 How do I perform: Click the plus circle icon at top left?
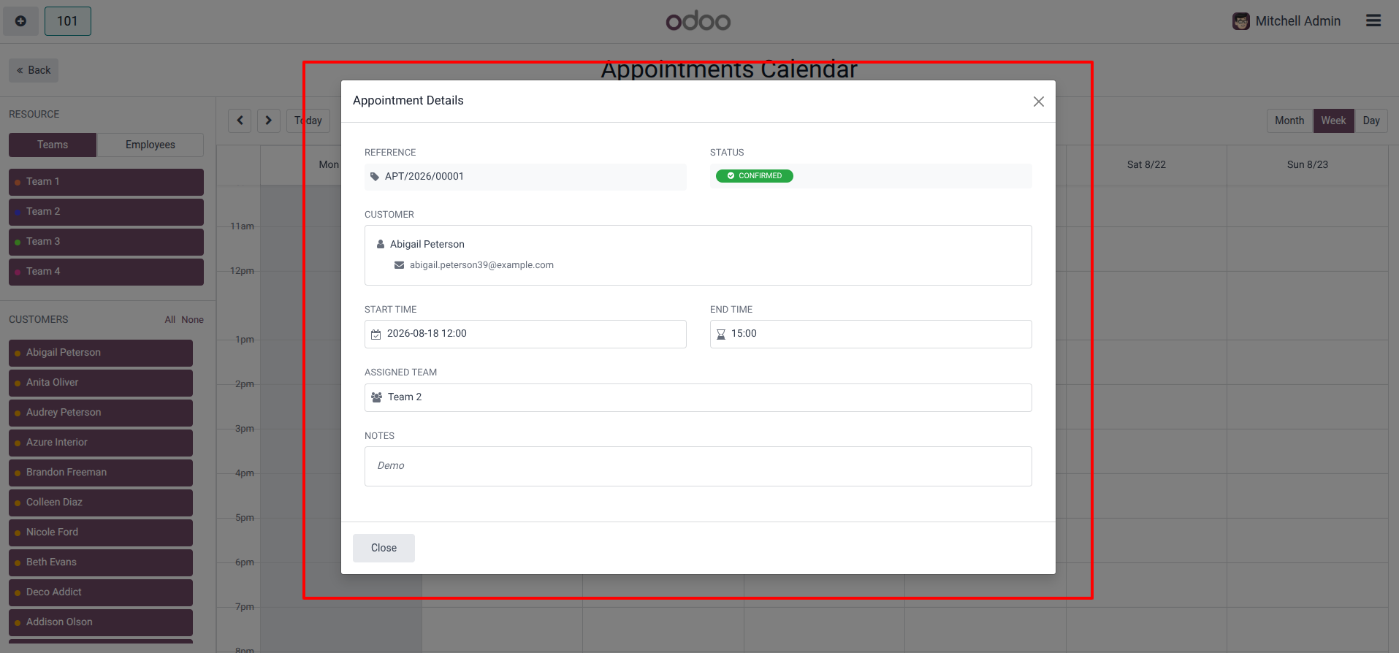[x=20, y=21]
